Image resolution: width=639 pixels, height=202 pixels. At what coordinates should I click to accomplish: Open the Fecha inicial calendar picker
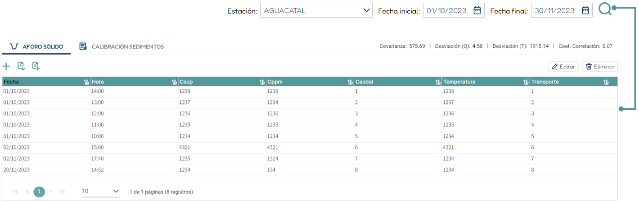pyautogui.click(x=477, y=10)
